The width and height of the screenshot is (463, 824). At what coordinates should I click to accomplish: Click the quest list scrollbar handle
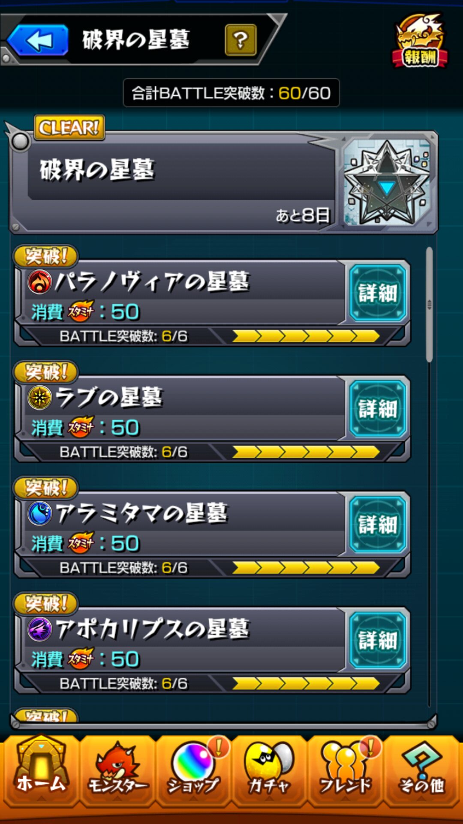tap(429, 305)
